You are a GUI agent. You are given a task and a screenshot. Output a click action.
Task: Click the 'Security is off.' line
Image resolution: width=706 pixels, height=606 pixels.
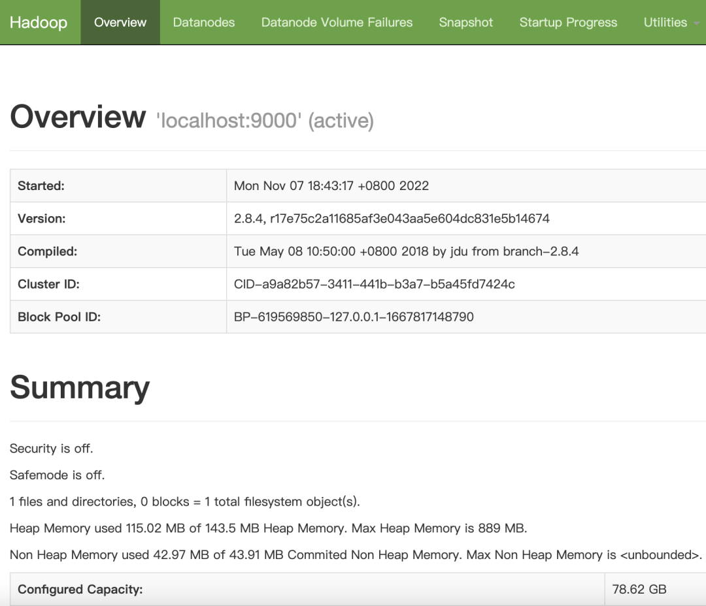(x=52, y=449)
